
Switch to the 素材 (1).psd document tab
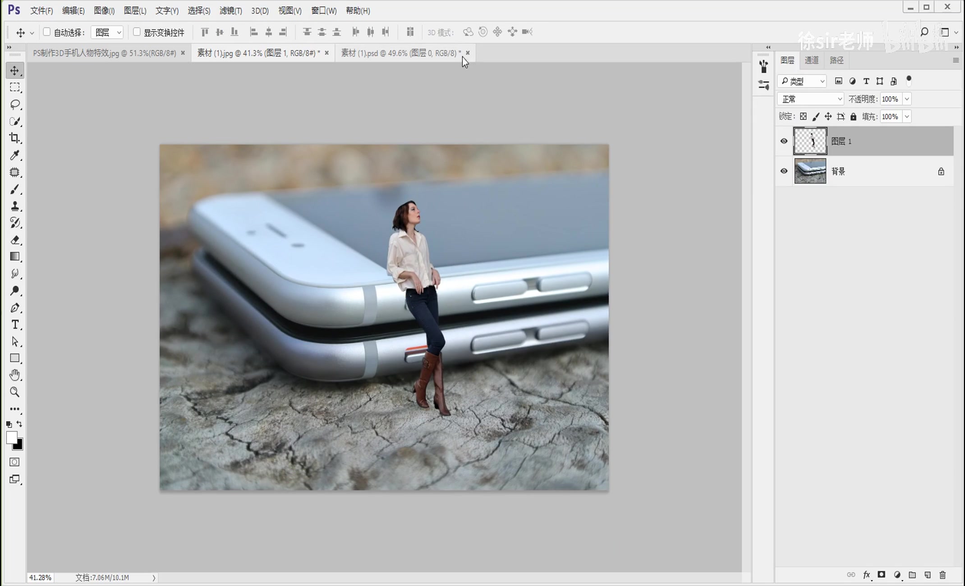coord(399,53)
